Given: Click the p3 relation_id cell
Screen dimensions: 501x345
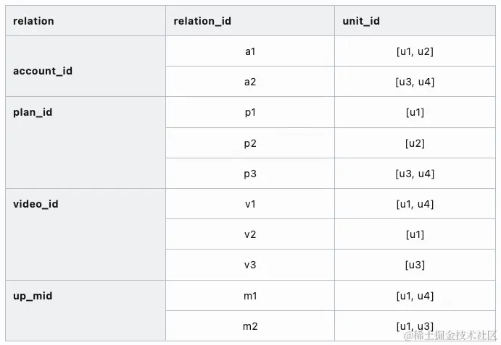Looking at the screenshot, I should point(250,173).
